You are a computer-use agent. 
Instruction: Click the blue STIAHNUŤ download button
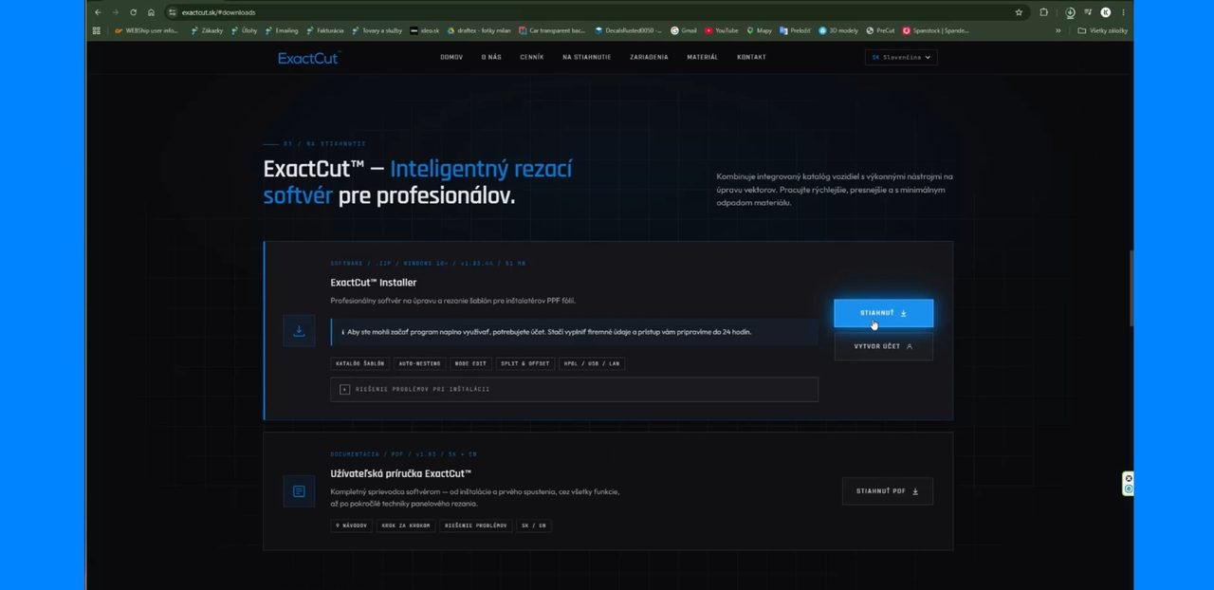pyautogui.click(x=883, y=313)
